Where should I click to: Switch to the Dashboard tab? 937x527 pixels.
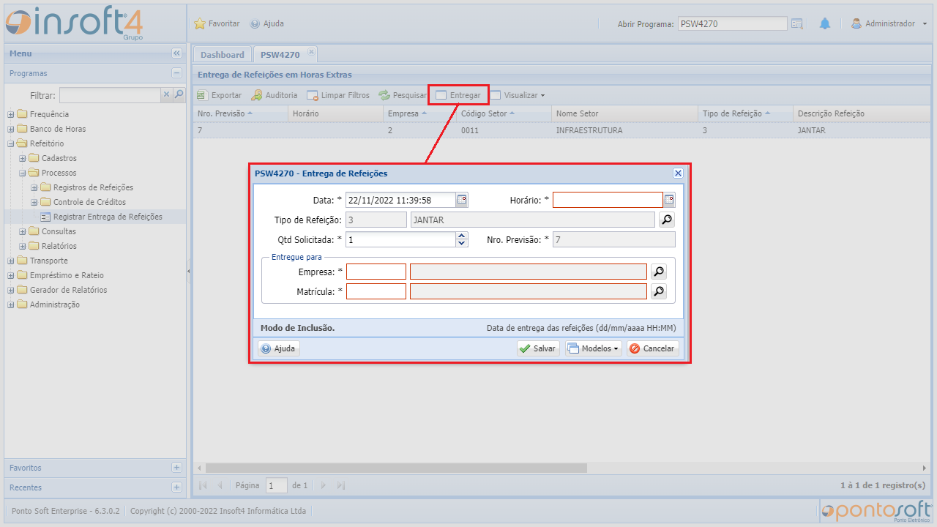(x=222, y=55)
